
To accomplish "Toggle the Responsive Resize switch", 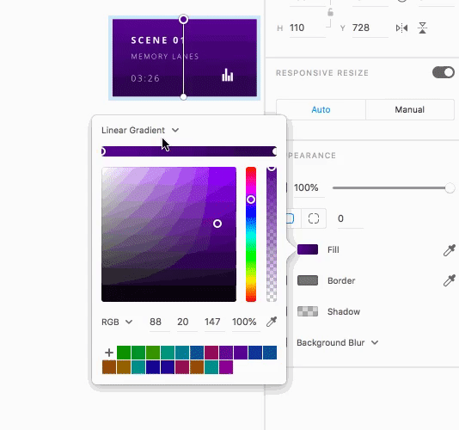I will click(x=444, y=72).
